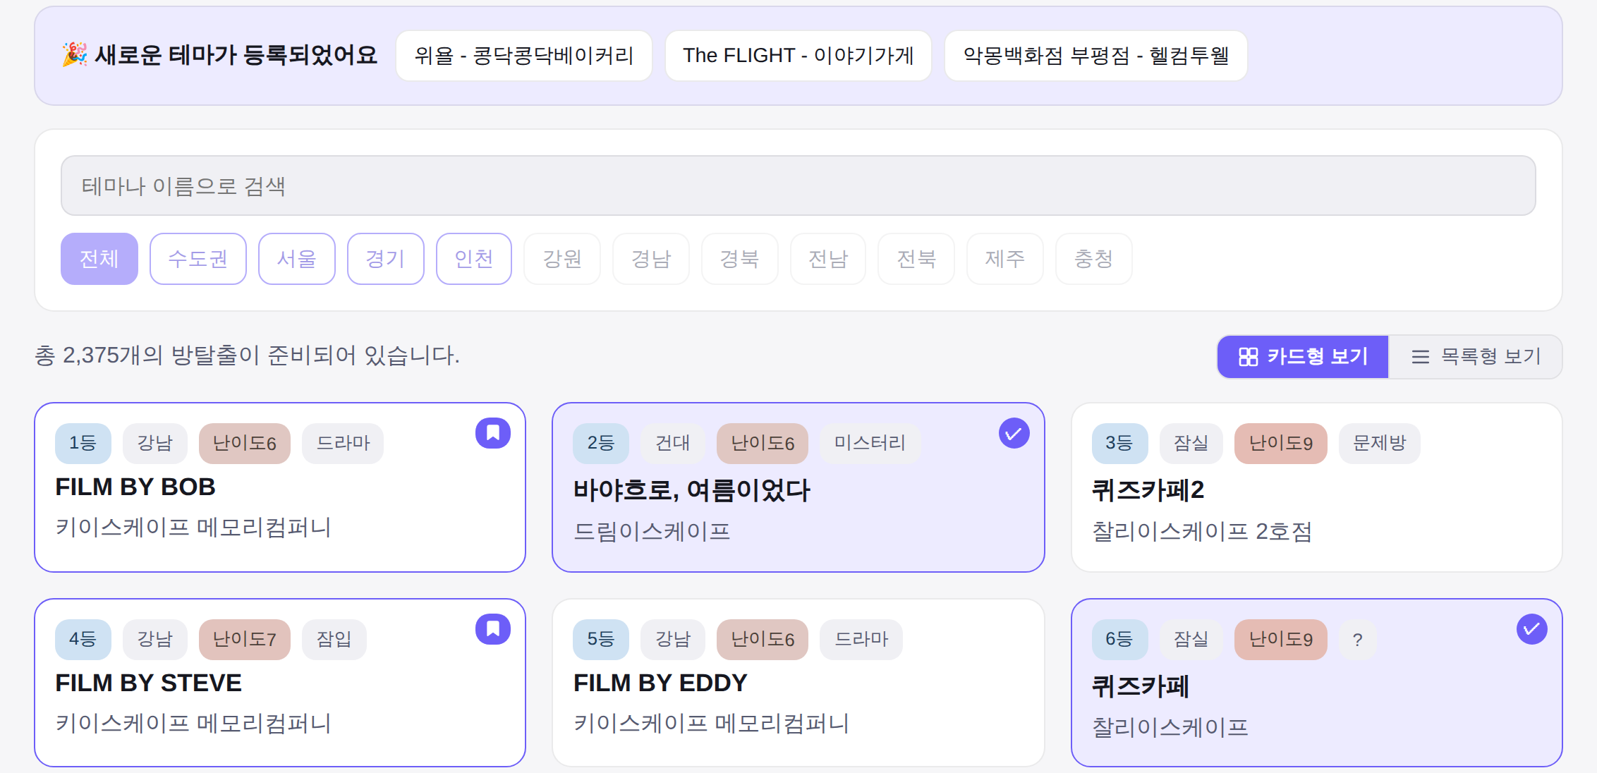Click the 4등 rank badge
The image size is (1597, 773).
(83, 639)
